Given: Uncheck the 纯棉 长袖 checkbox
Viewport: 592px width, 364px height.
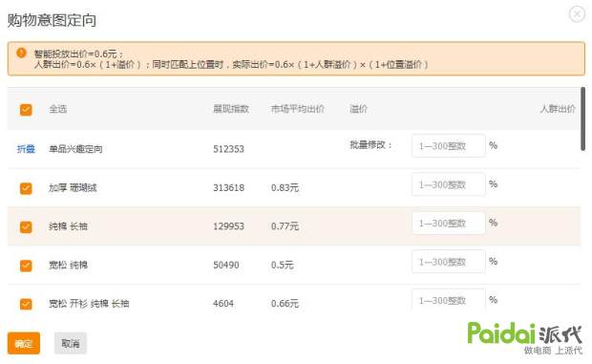Looking at the screenshot, I should coord(26,226).
